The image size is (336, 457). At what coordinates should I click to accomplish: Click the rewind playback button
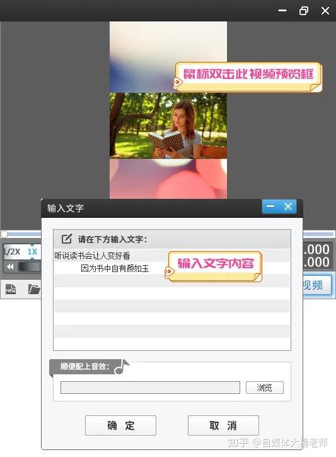coord(10,266)
